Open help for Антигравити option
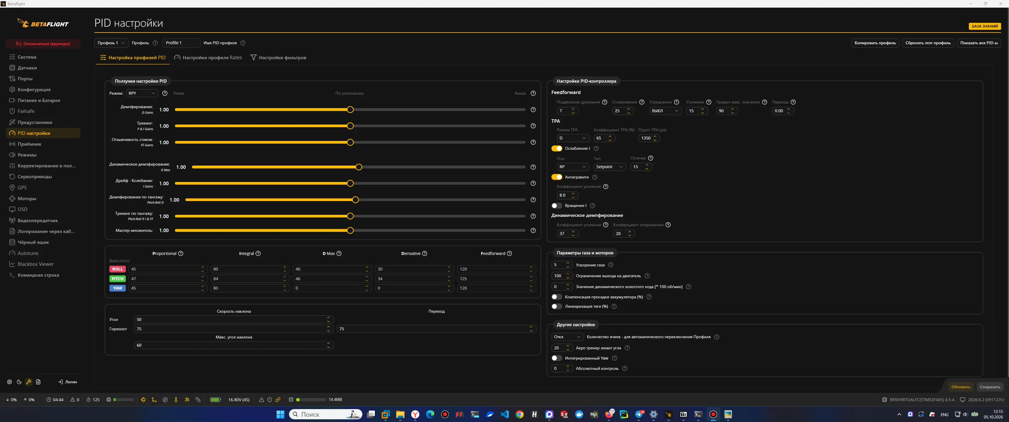This screenshot has width=1009, height=422. tap(595, 177)
